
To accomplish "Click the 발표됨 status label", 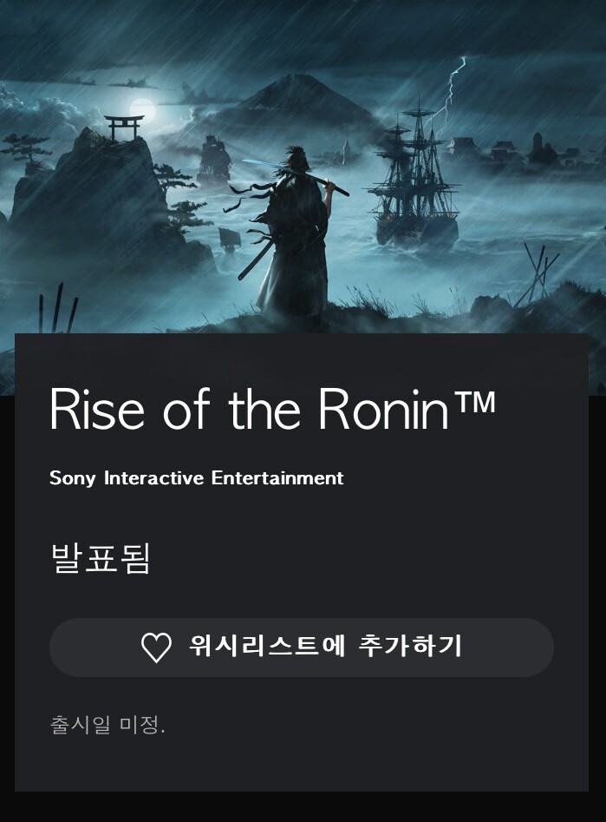I will click(101, 558).
